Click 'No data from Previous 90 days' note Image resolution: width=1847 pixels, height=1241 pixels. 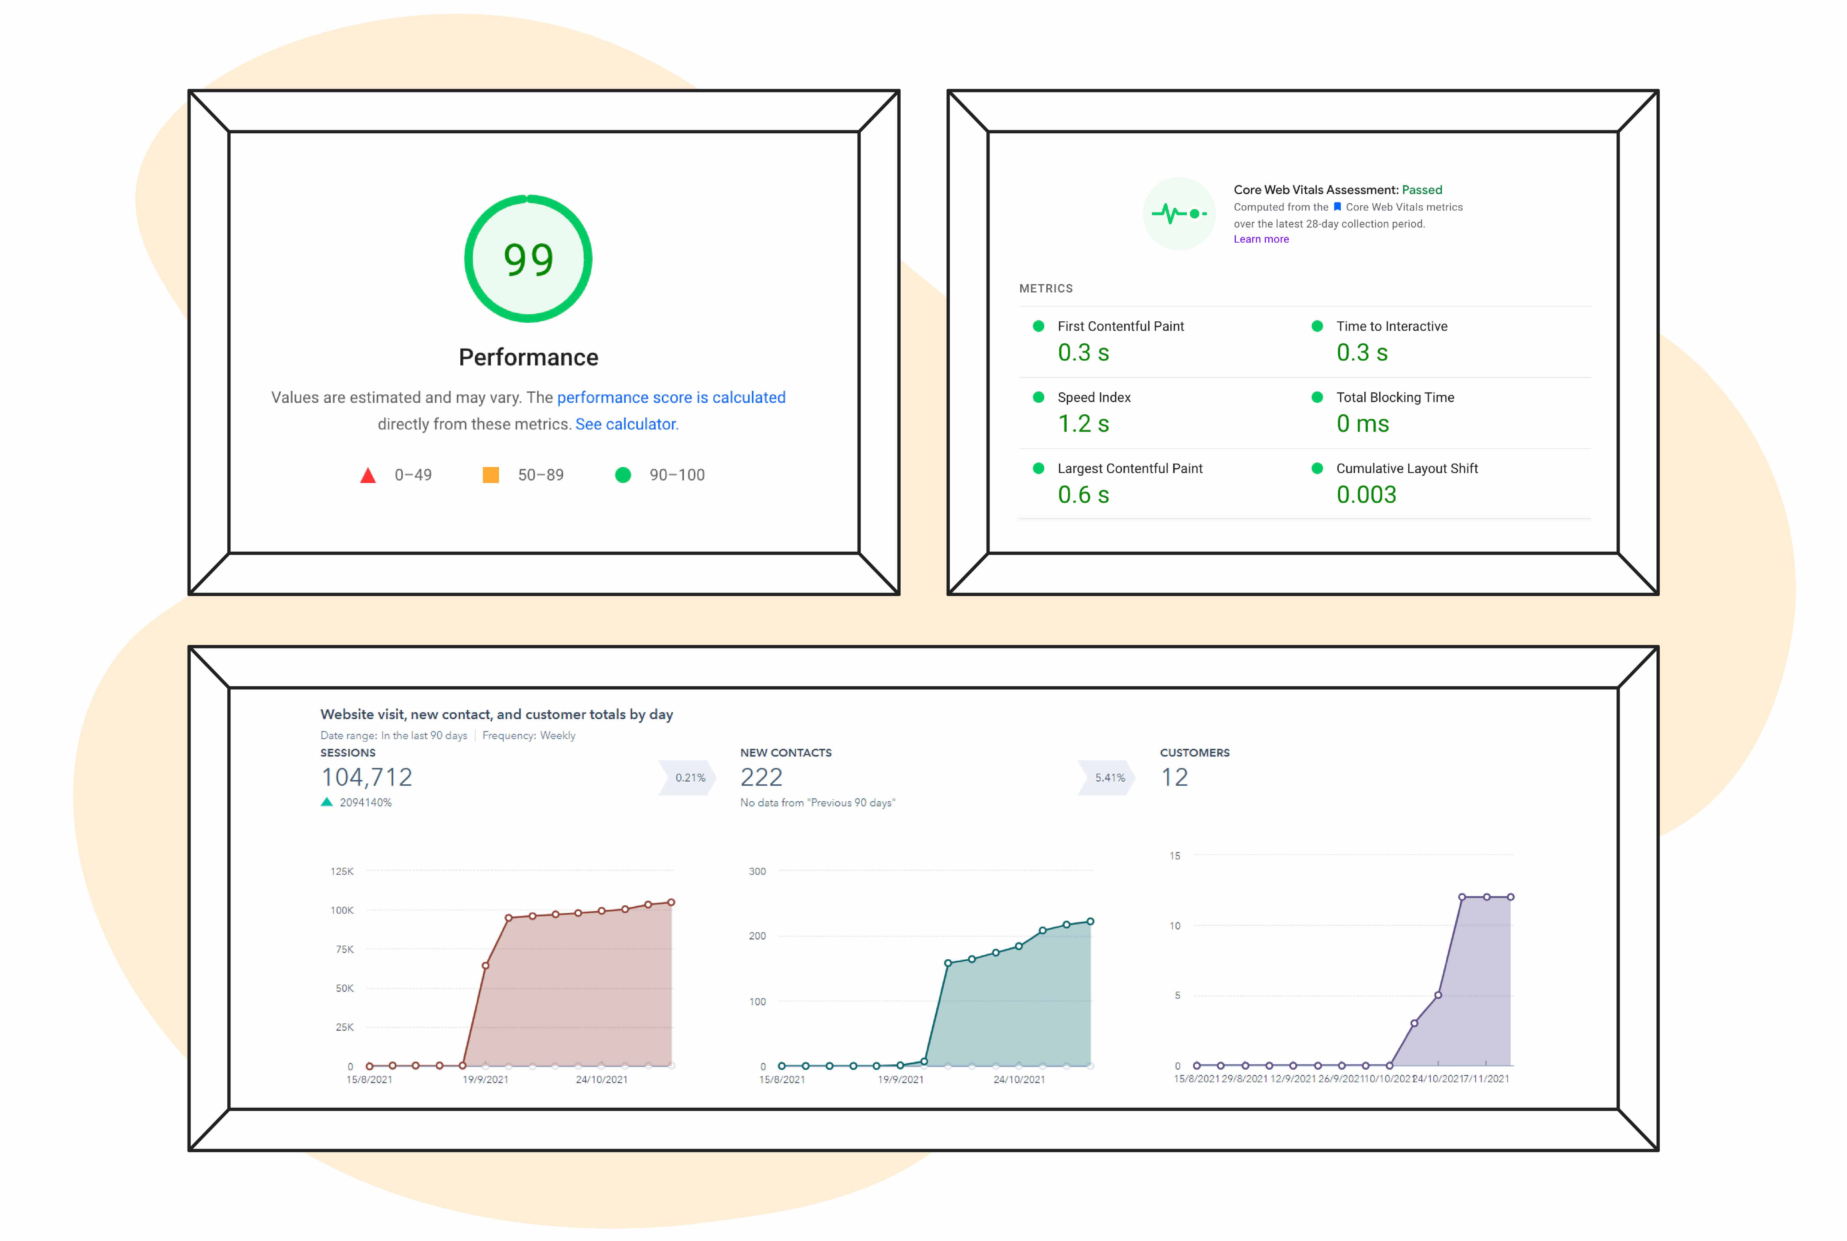818,803
